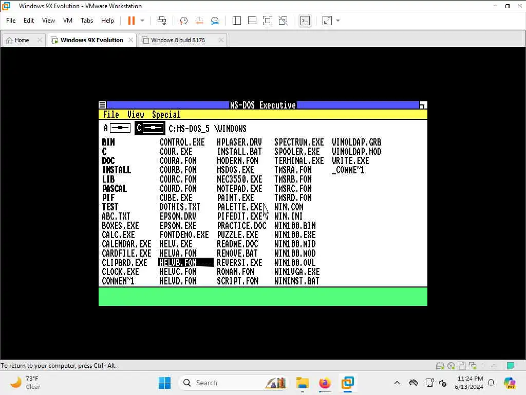Open MS-DOS Executive File menu
The image size is (526, 395).
(111, 115)
